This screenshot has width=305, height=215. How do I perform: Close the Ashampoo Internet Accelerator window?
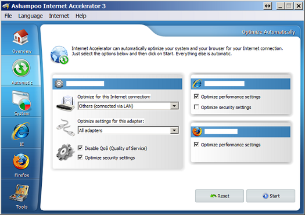click(x=299, y=6)
